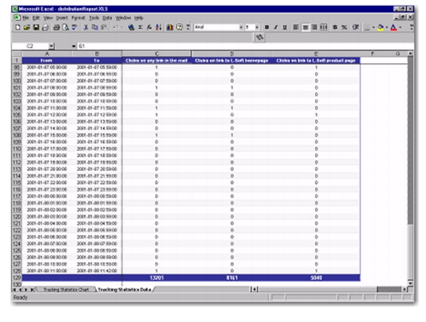Image resolution: width=426 pixels, height=322 pixels.
Task: Expand the Fill Color dropdown arrow
Action: point(386,28)
